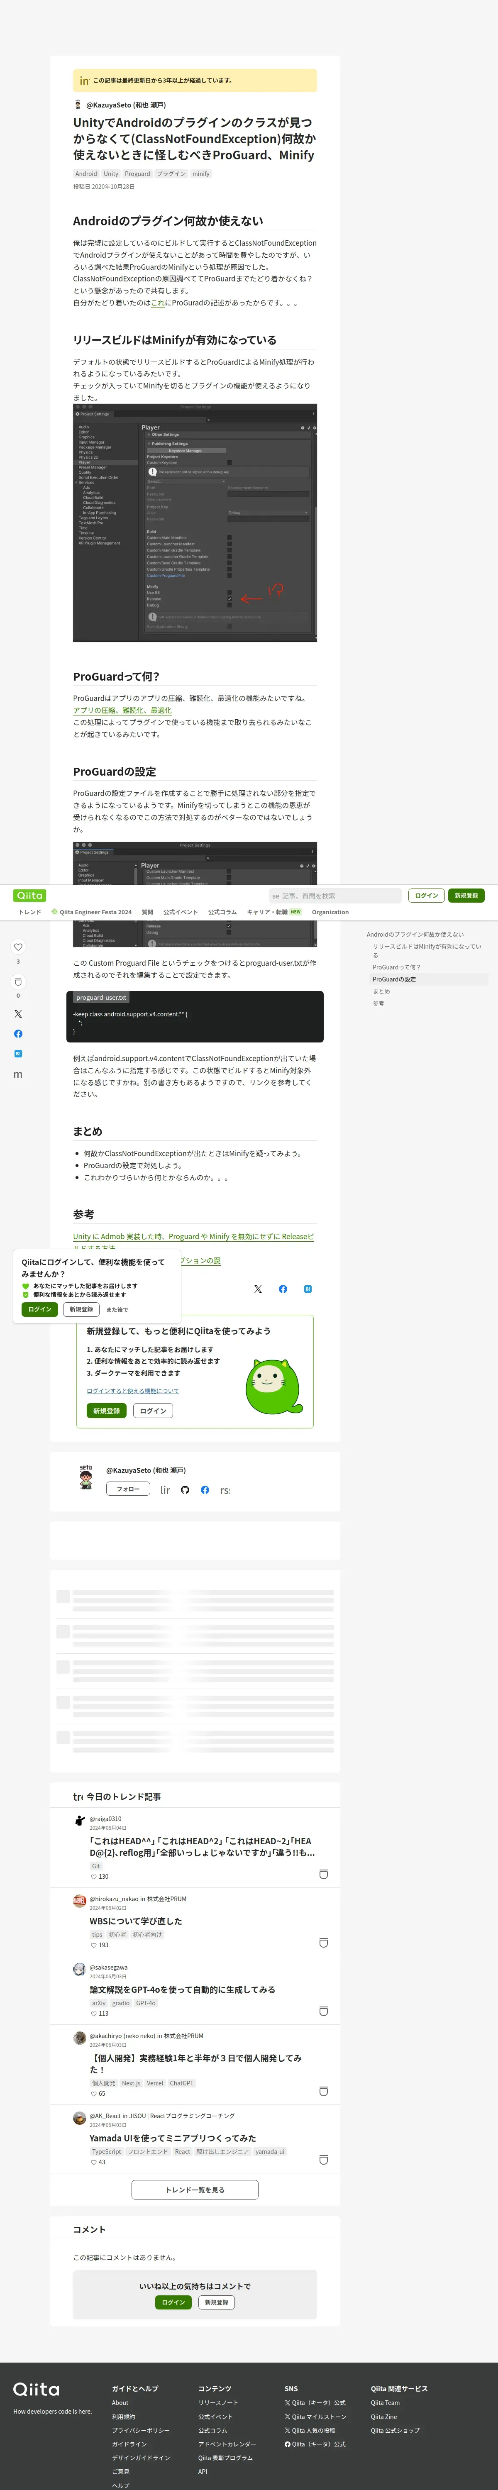498x2490 pixels.
Task: Click 新規登録 in the sticky header
Action: pyautogui.click(x=466, y=896)
